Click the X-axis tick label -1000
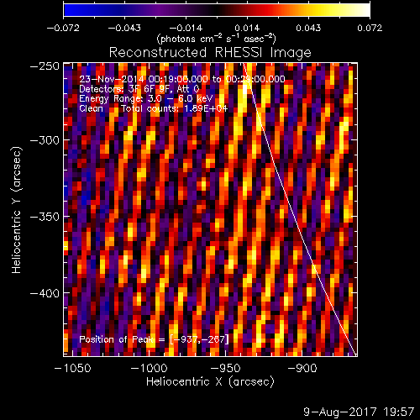 [150, 368]
